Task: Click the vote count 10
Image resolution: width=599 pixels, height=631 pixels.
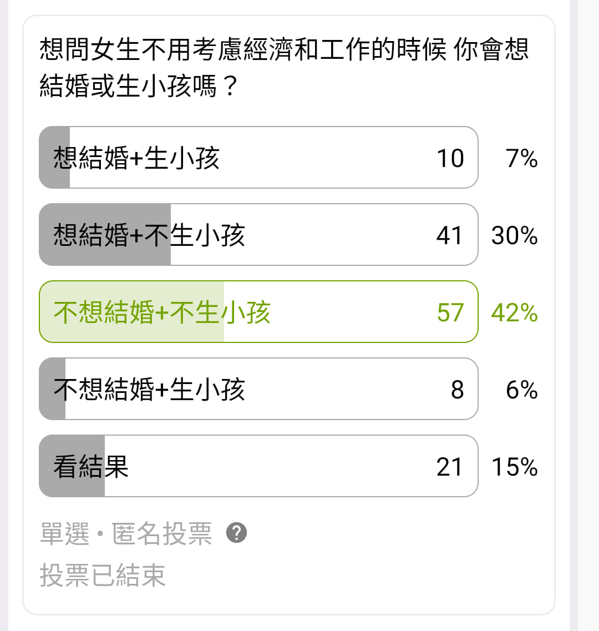Action: (x=450, y=159)
